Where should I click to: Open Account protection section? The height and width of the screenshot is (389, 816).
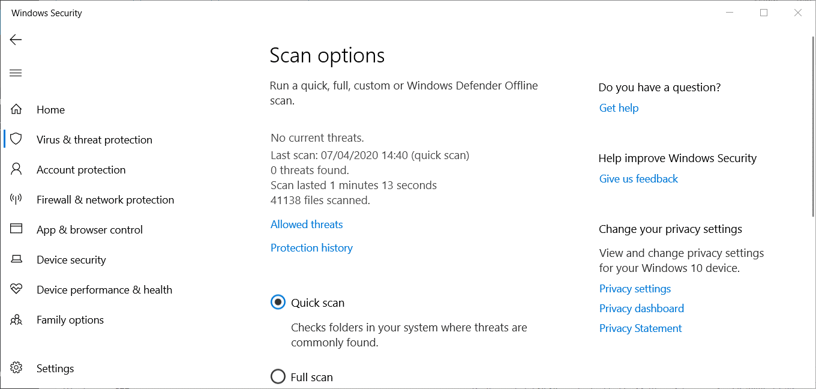click(81, 169)
